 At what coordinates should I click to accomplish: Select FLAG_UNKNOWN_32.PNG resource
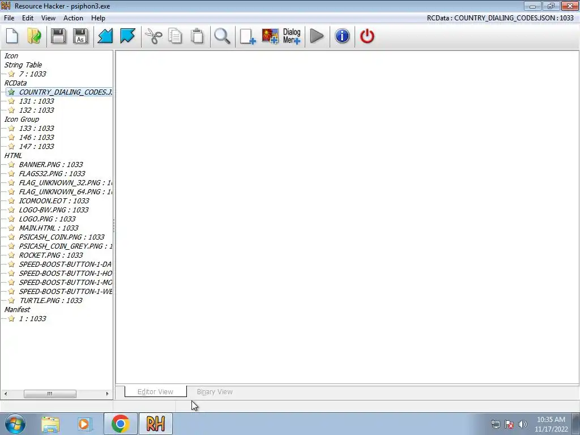66,183
